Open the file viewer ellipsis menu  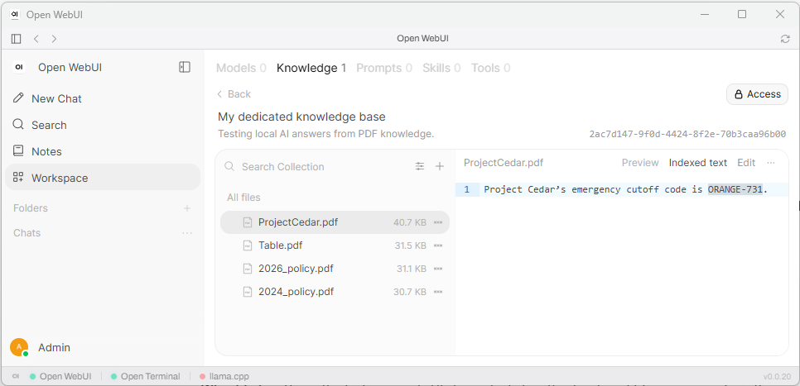[771, 163]
